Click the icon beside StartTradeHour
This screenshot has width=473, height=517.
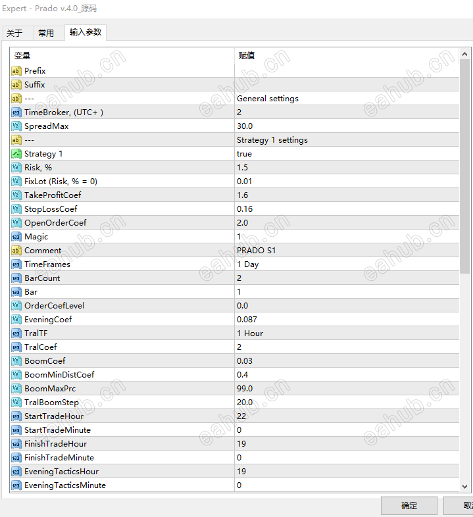click(16, 416)
